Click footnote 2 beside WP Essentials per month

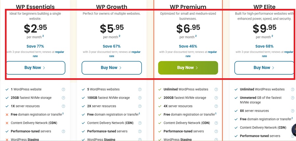(x=43, y=36)
